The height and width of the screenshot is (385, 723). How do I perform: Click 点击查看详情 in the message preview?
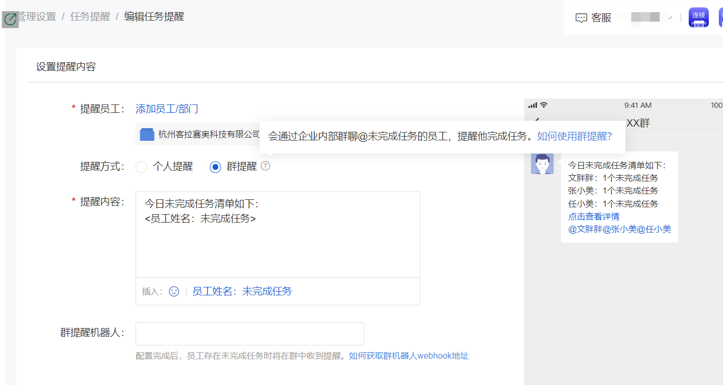tap(593, 216)
